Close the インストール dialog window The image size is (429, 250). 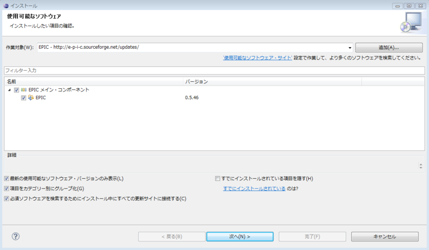tap(420, 6)
